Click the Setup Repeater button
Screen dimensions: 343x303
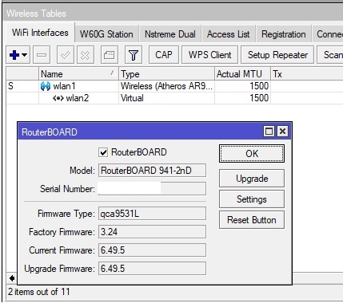coord(277,55)
